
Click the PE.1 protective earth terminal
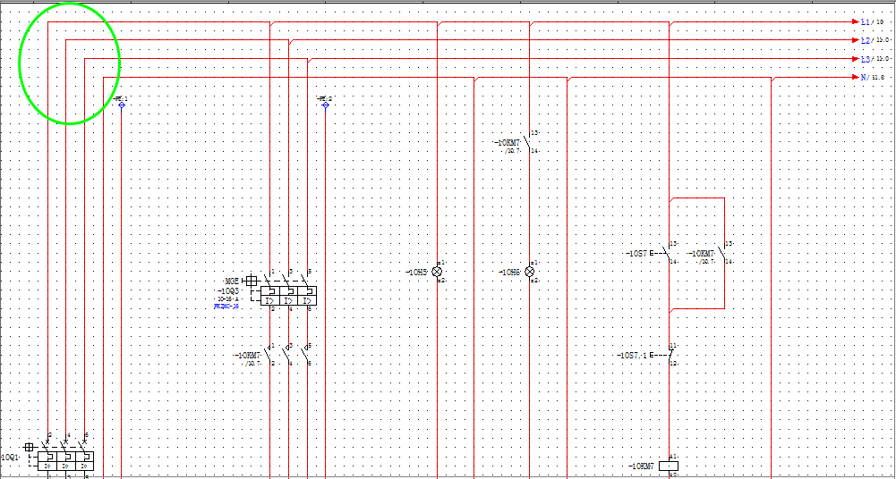[121, 105]
